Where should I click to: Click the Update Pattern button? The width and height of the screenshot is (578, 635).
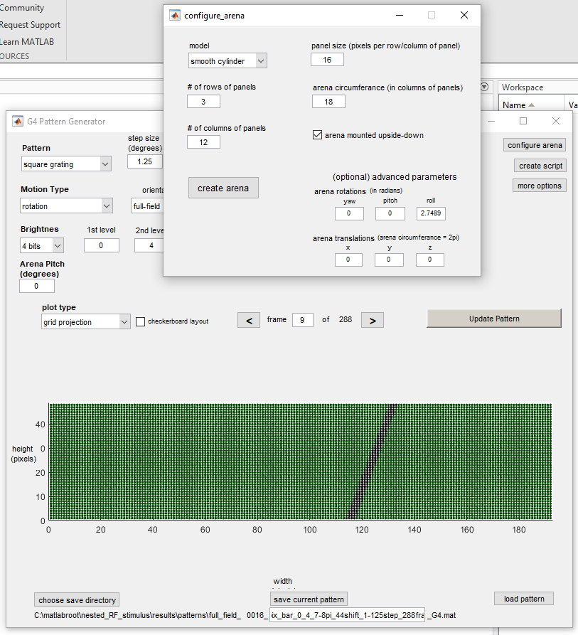pos(494,319)
